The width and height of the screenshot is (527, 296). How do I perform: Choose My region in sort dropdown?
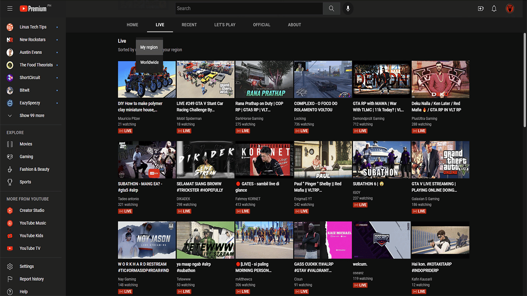click(x=149, y=47)
